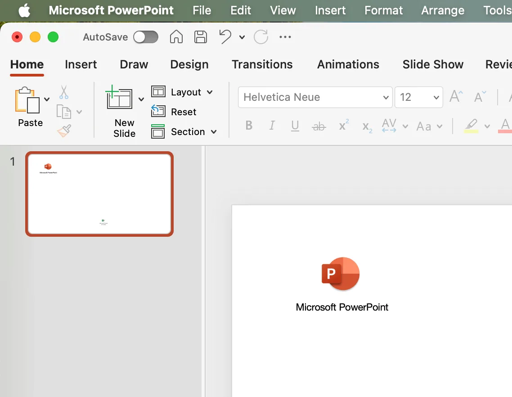Open the Microsoft PowerPoint app menu
Screen dimensions: 512x397
[111, 10]
